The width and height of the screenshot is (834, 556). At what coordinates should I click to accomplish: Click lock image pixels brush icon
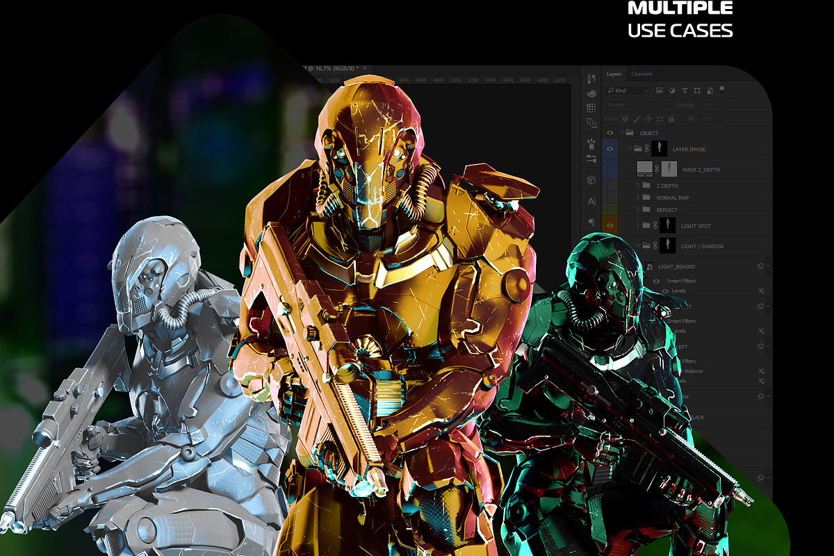[x=637, y=119]
